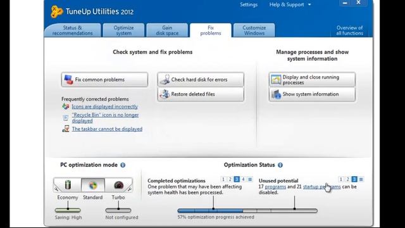Switch to Customize Windows tab
405x228 pixels.
[254, 30]
